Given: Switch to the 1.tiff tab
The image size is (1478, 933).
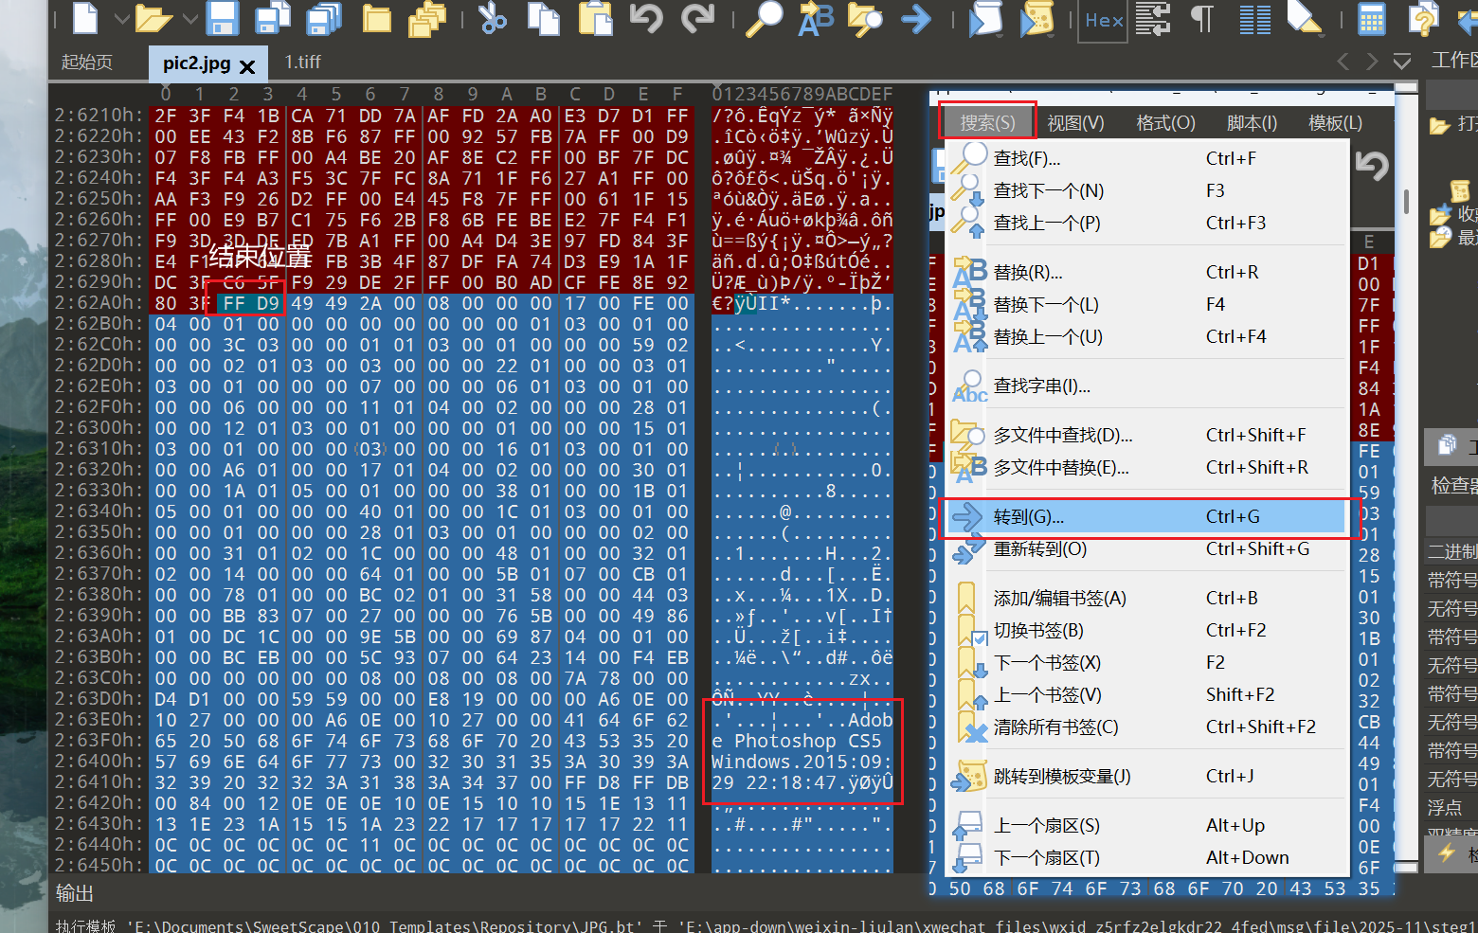Looking at the screenshot, I should click(x=302, y=62).
